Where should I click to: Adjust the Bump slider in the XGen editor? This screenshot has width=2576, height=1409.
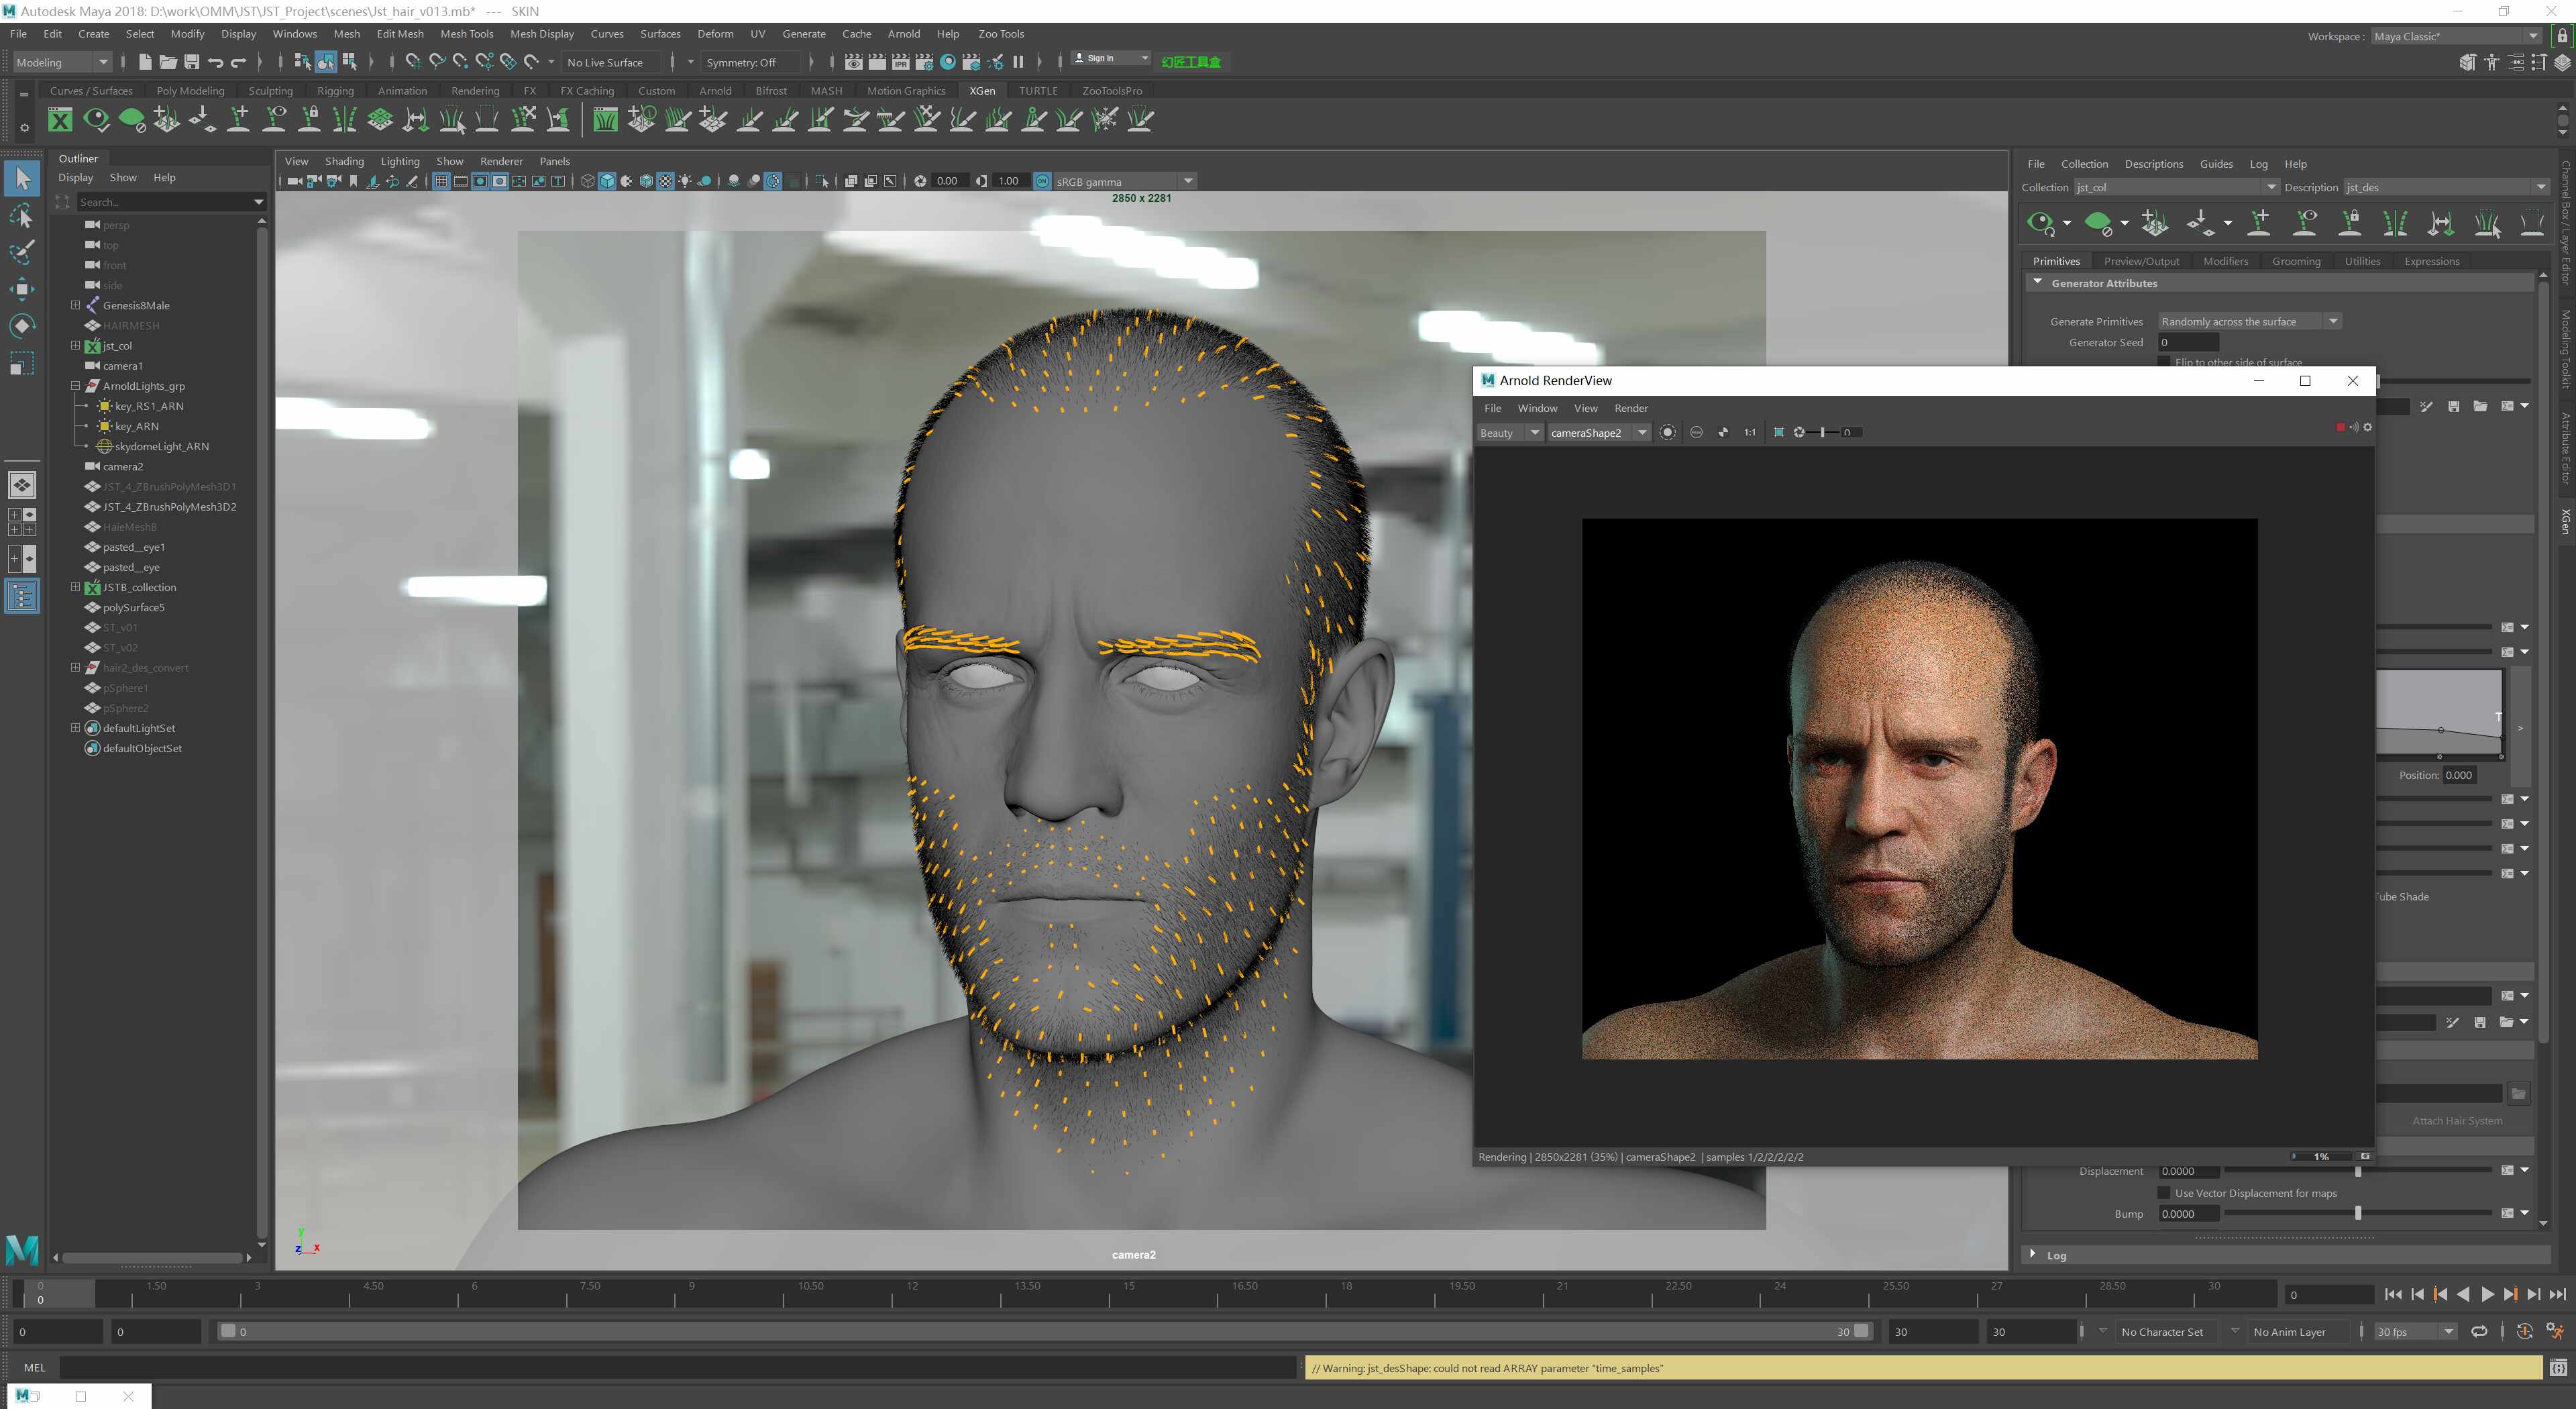pos(2357,1213)
